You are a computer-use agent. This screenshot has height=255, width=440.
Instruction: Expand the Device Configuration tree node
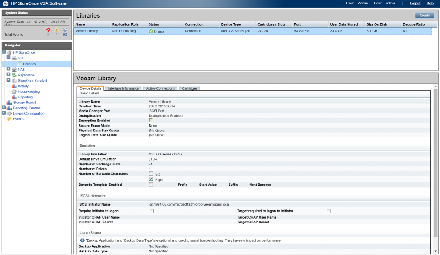click(x=3, y=113)
